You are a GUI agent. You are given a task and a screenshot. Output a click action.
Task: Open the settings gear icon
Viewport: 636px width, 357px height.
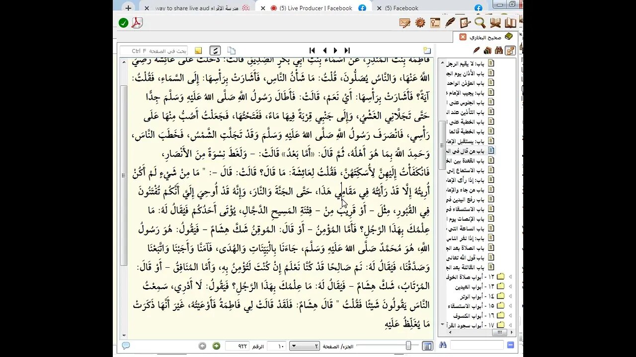[420, 23]
